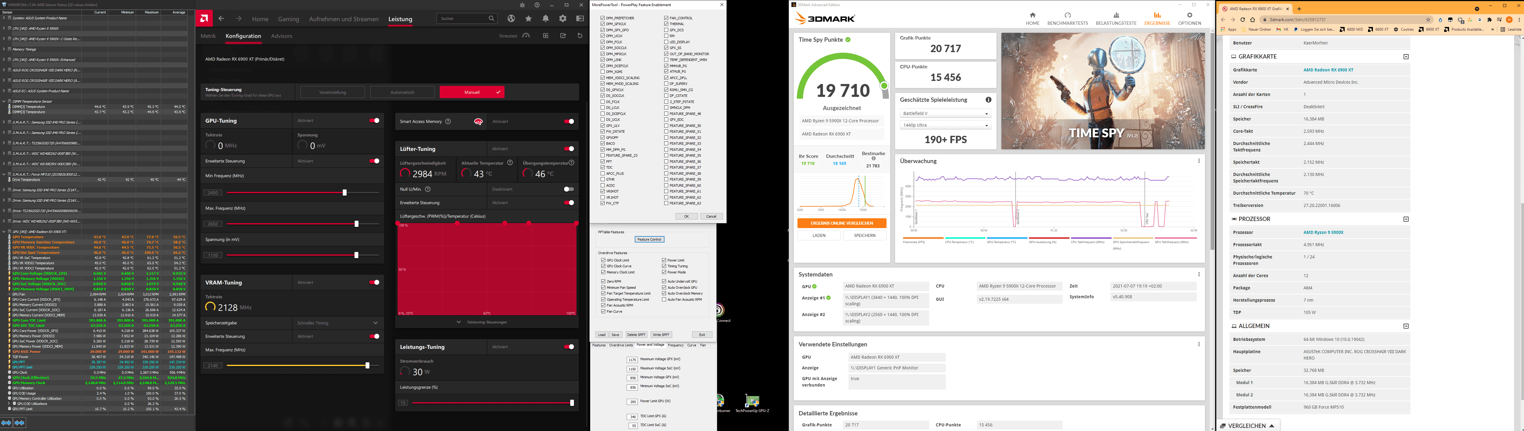The width and height of the screenshot is (1524, 431).
Task: Uncheck Zero RPM in MorePowerTool
Action: (603, 282)
